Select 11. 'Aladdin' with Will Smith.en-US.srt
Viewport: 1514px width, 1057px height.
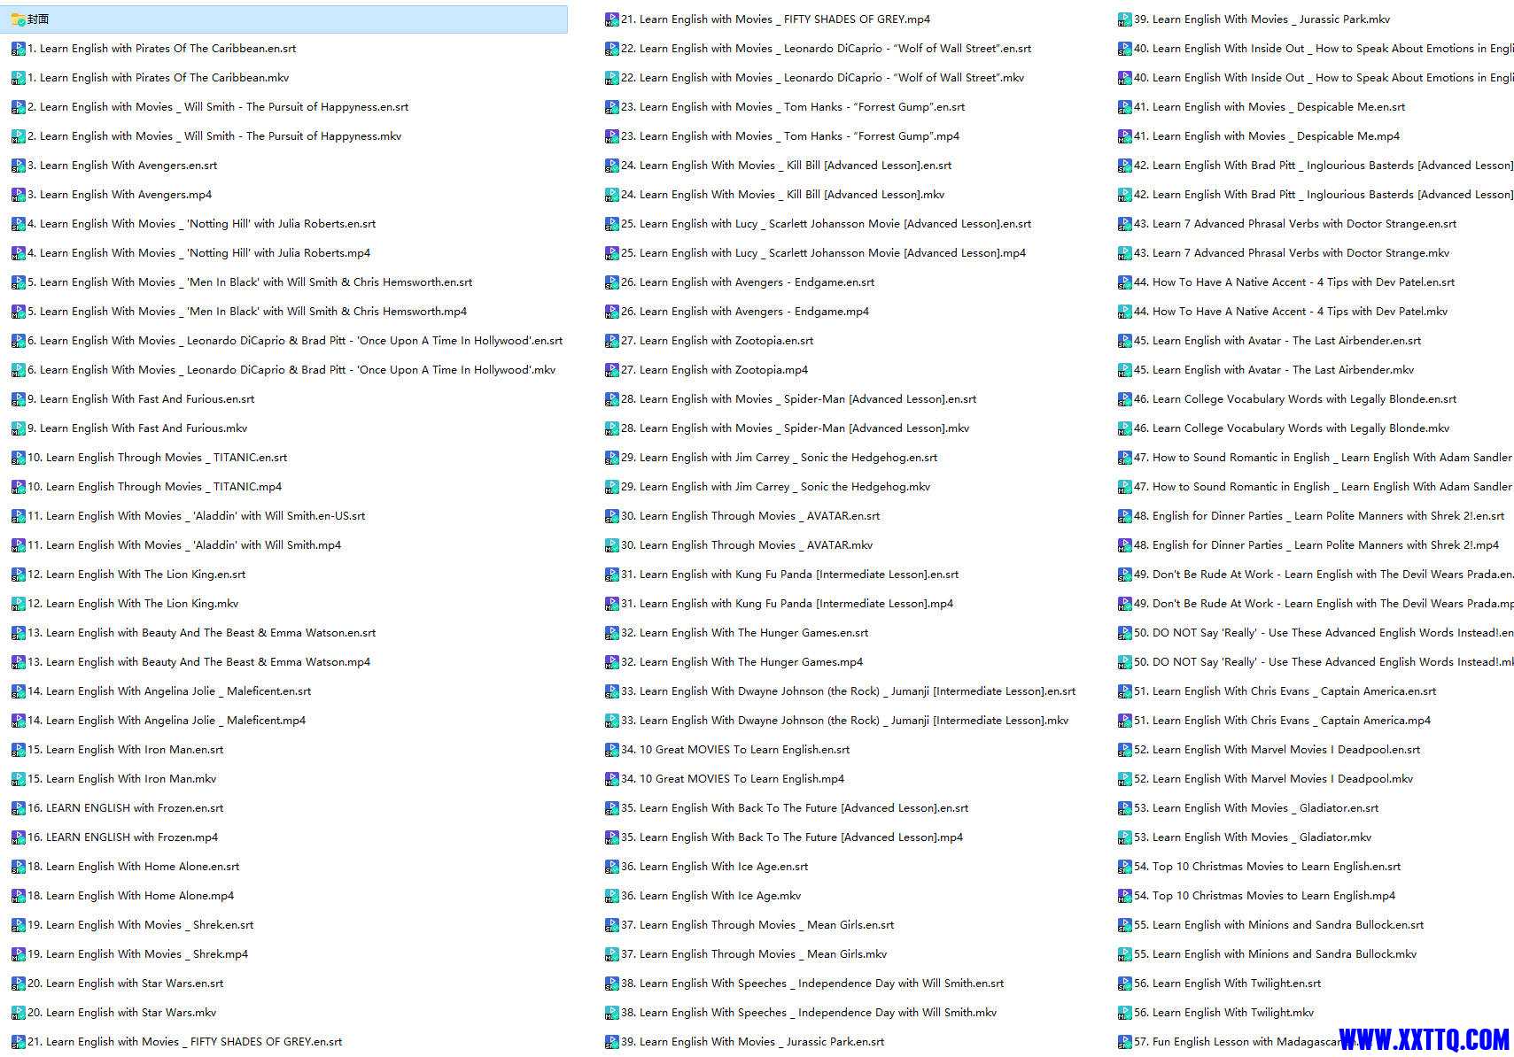(x=197, y=515)
